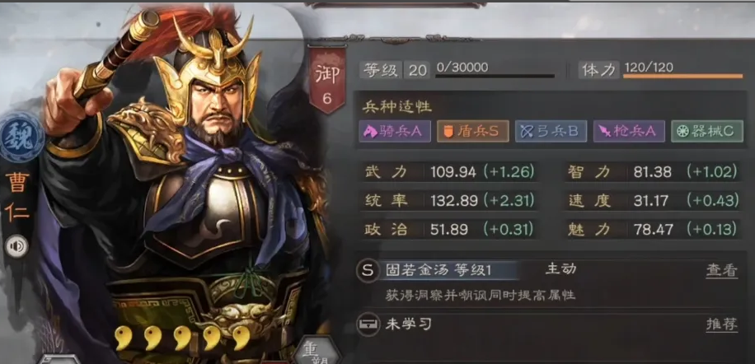Viewport: 755px width, 364px height.
Task: Open 查看 to view skill details
Action: click(722, 271)
